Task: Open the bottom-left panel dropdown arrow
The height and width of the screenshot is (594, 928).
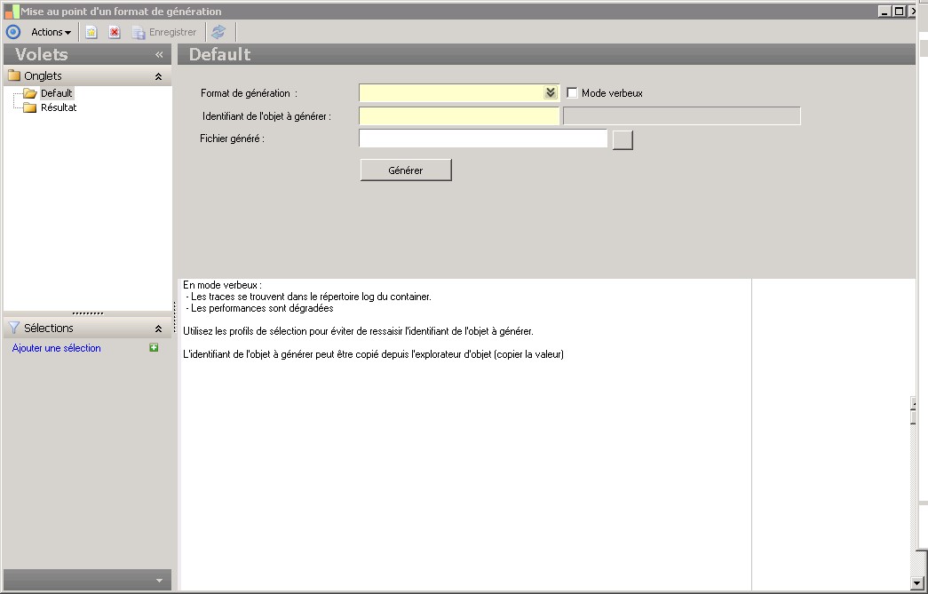Action: click(x=159, y=581)
